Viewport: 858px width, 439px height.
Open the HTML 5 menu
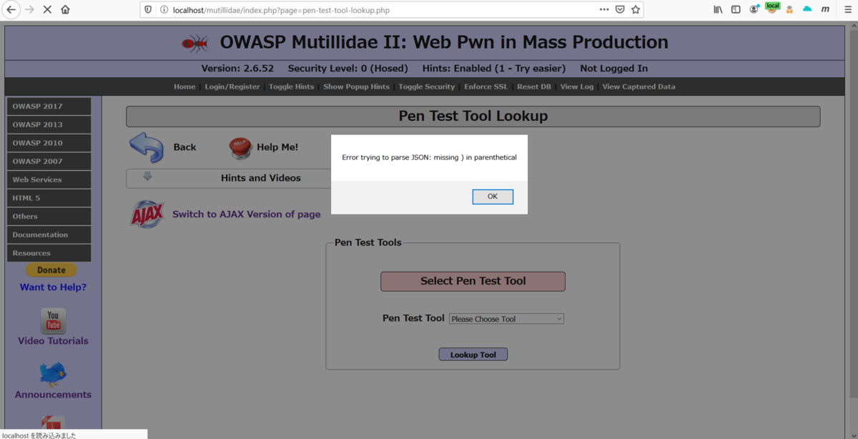click(49, 198)
